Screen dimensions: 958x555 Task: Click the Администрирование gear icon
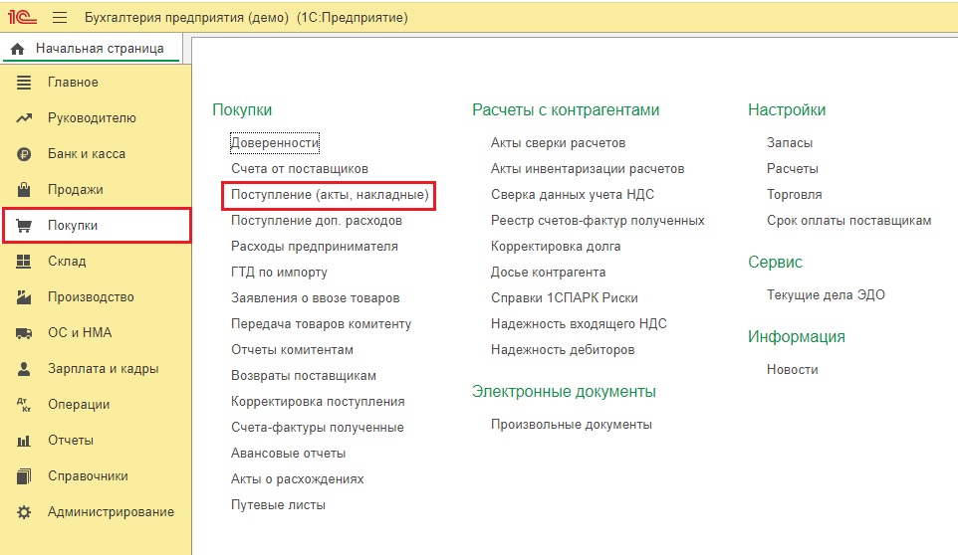click(x=24, y=512)
